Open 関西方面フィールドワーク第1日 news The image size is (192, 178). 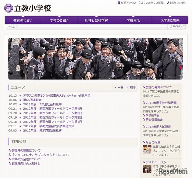(x=52, y=122)
